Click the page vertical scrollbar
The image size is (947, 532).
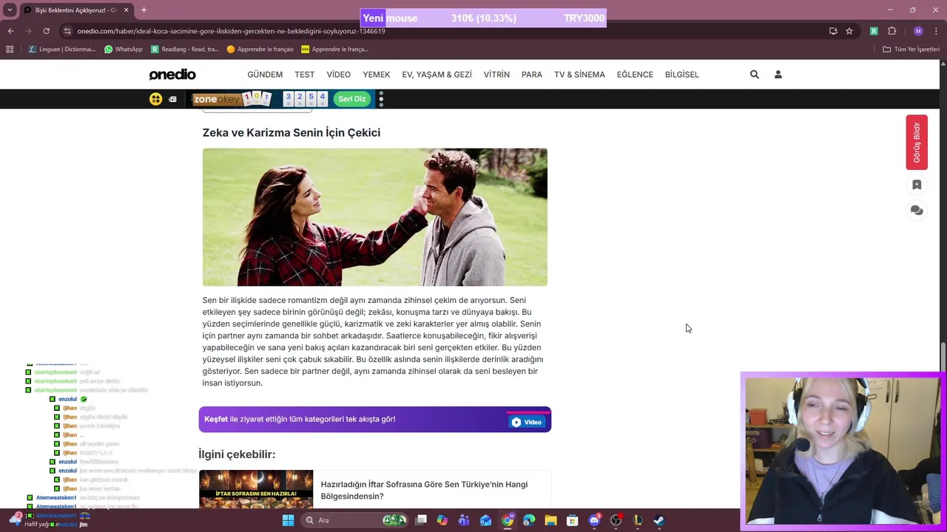(943, 357)
